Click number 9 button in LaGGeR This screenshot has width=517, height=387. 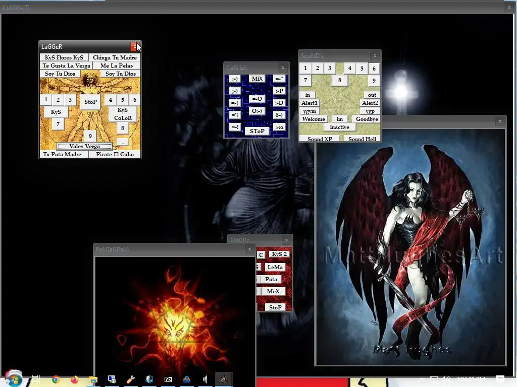[90, 136]
